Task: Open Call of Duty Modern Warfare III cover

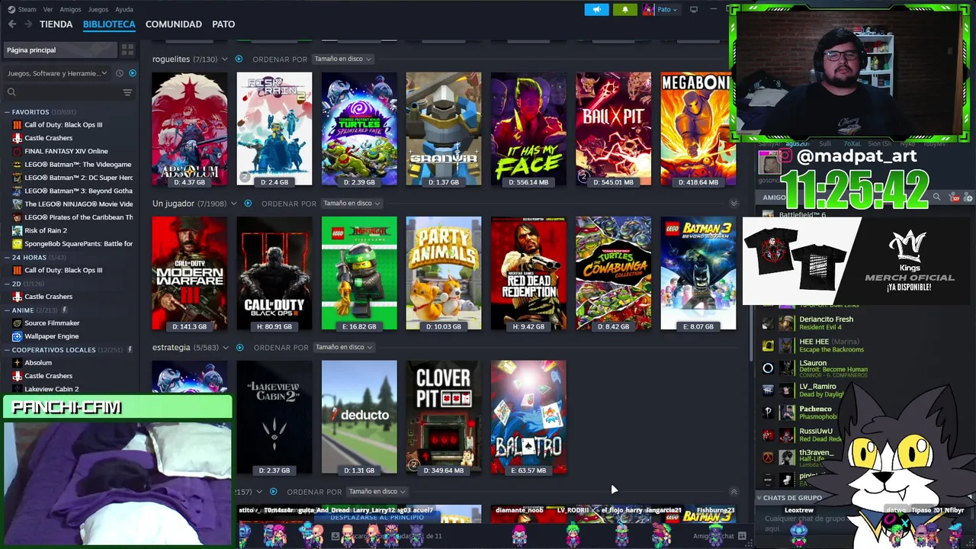Action: click(190, 273)
